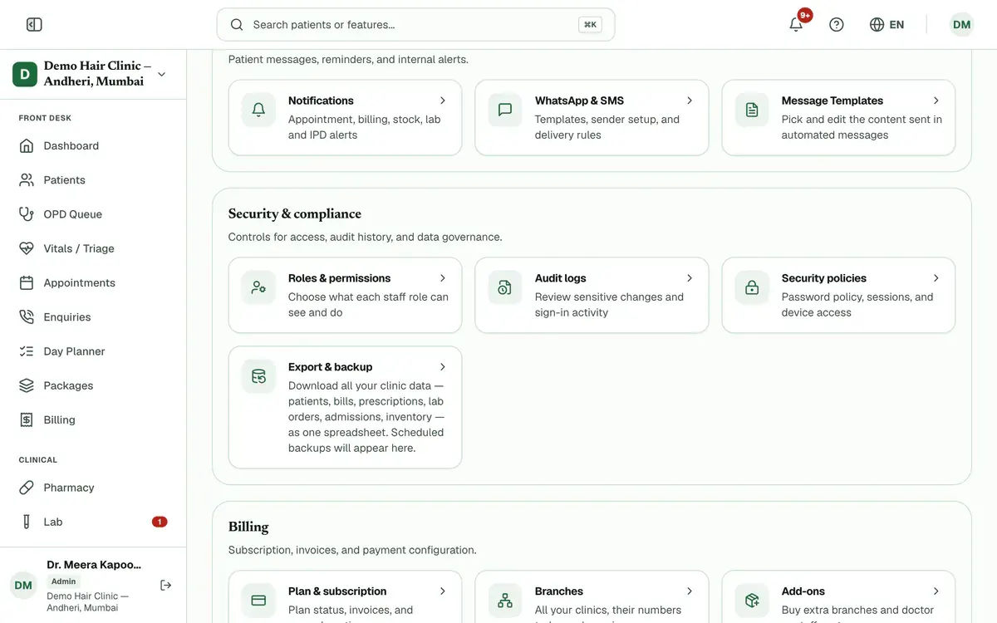Screen dimensions: 997x623
Task: Click the chevron on Security policies card
Action: (936, 278)
